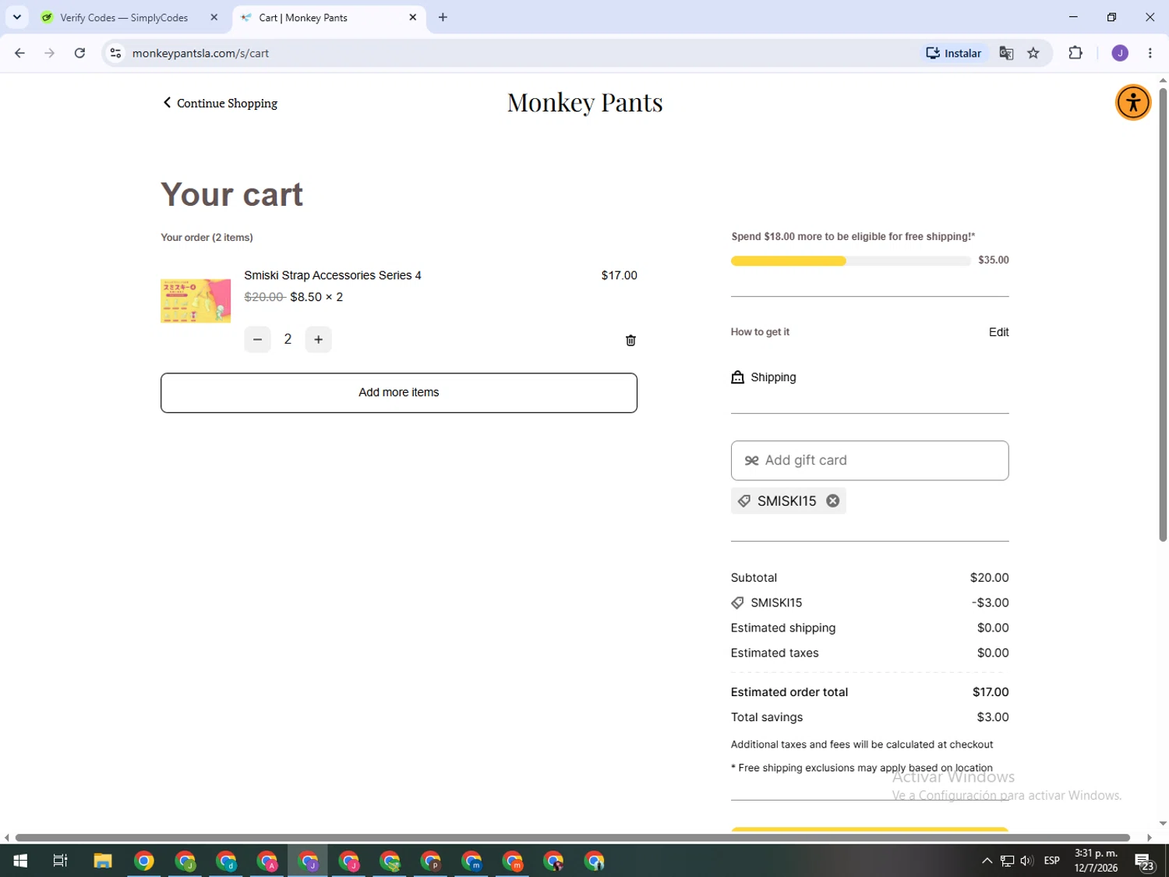Open the Windows Start menu
This screenshot has width=1169, height=877.
tap(20, 861)
